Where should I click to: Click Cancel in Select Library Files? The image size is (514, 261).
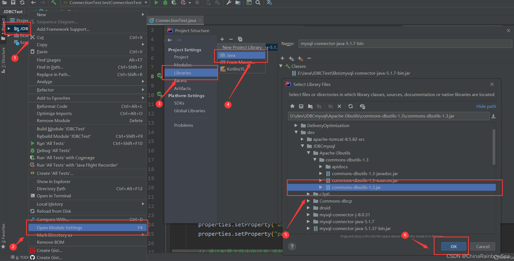[x=483, y=246]
